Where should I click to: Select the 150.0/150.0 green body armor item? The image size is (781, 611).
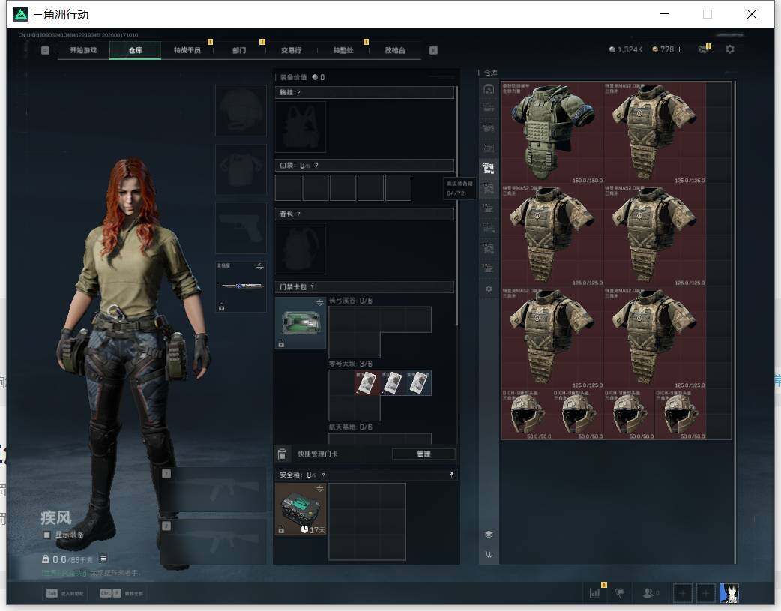coord(552,133)
